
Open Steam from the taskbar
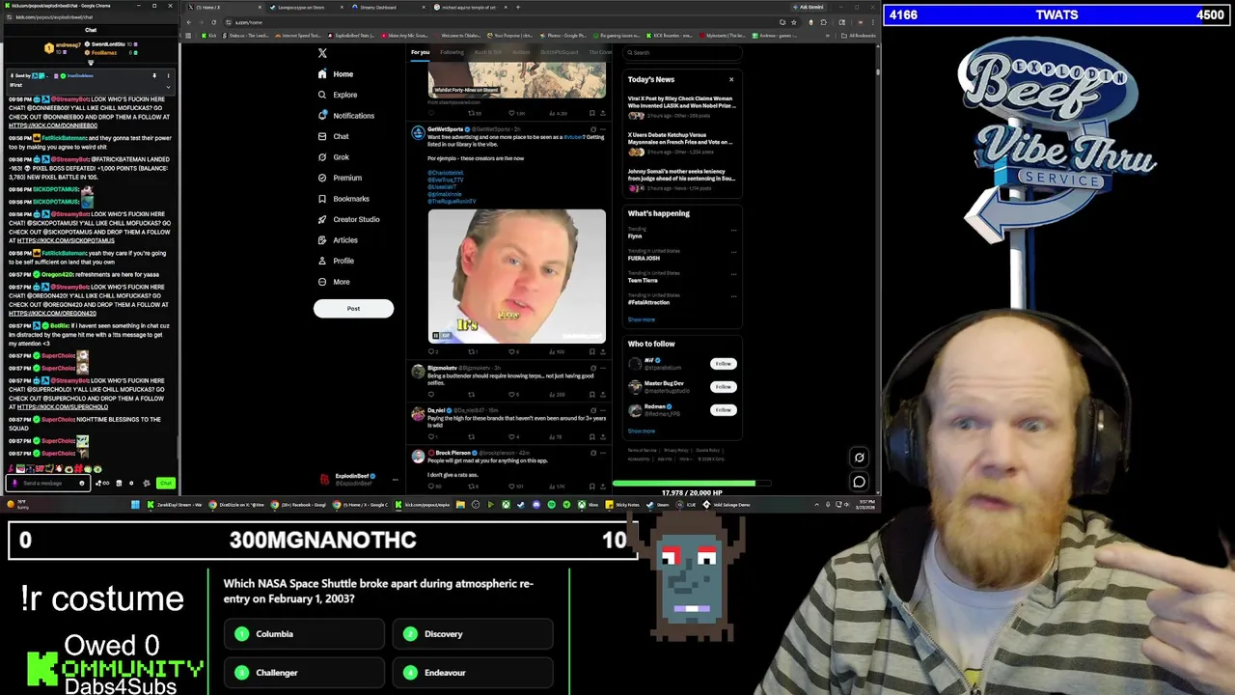point(659,505)
